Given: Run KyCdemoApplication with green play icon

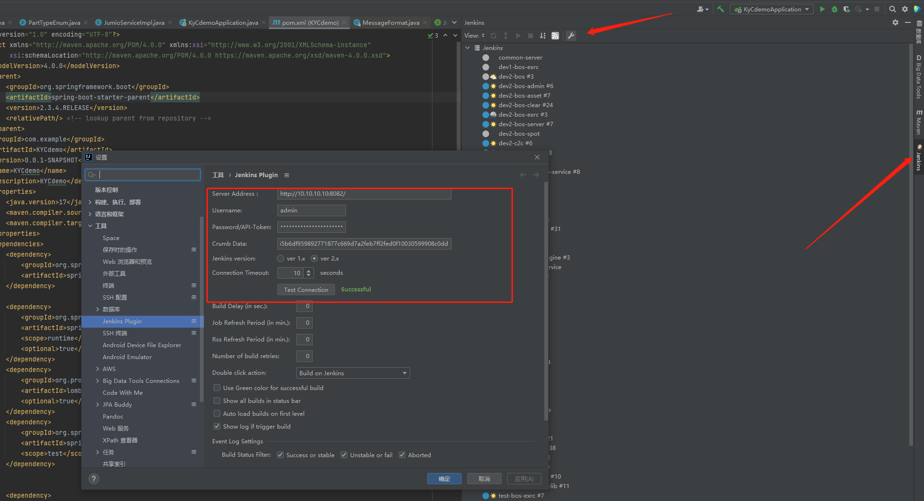Looking at the screenshot, I should (x=822, y=9).
